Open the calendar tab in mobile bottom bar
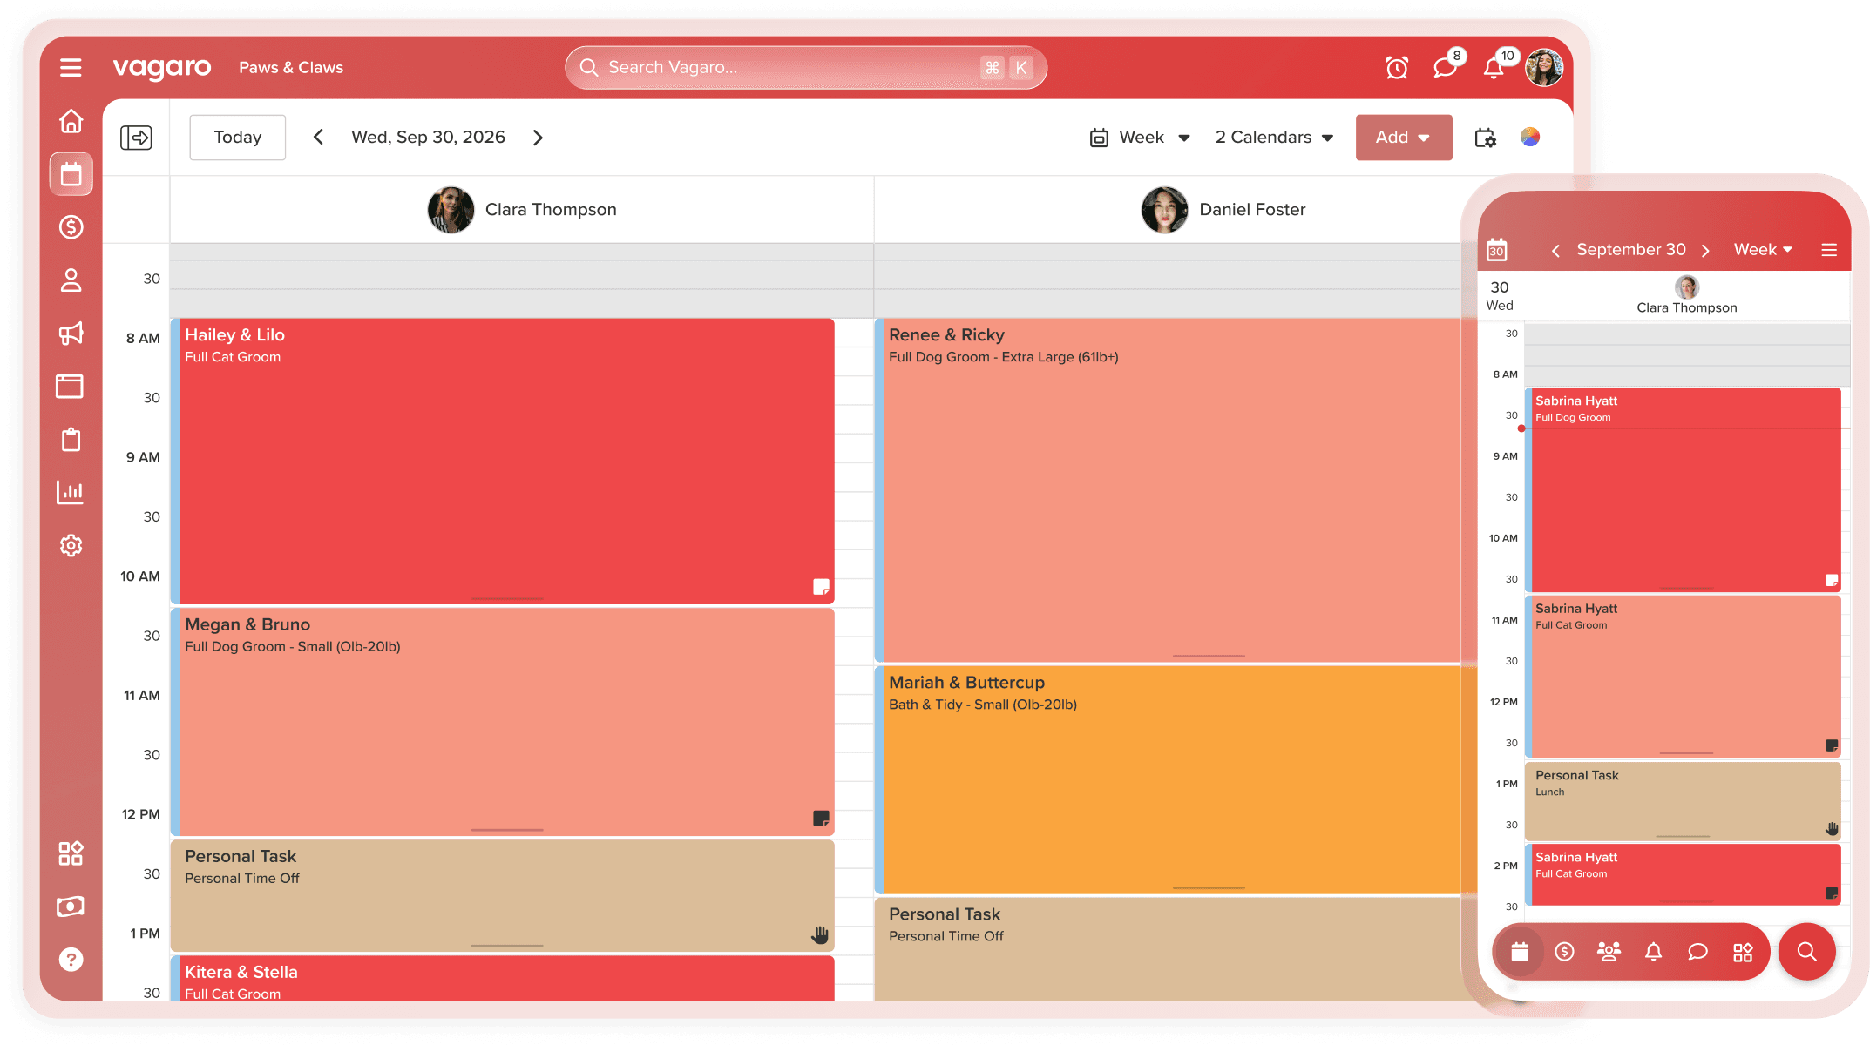Screen dimensions: 1870x1045 pos(1520,952)
